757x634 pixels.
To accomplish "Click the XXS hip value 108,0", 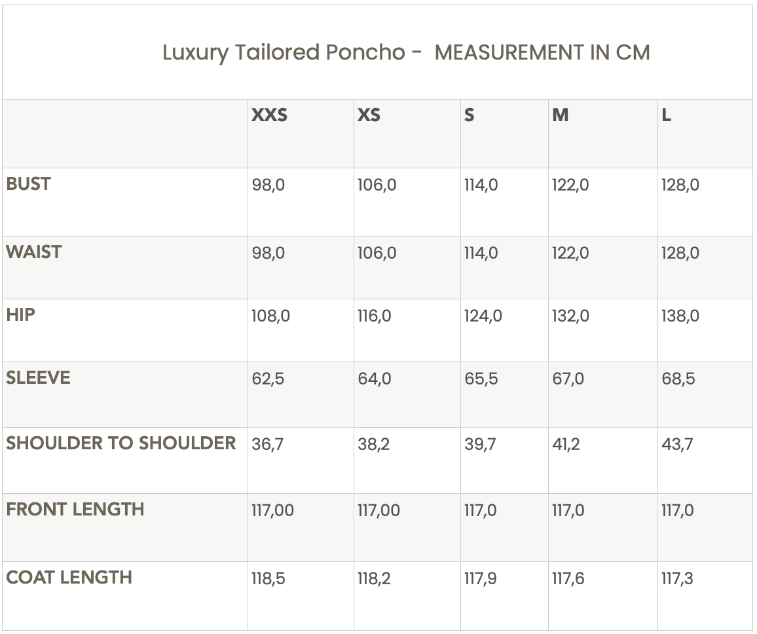I will coord(270,316).
